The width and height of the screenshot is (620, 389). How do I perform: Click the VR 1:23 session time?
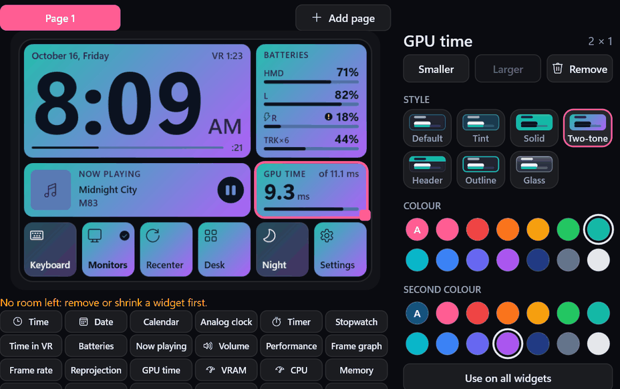227,55
